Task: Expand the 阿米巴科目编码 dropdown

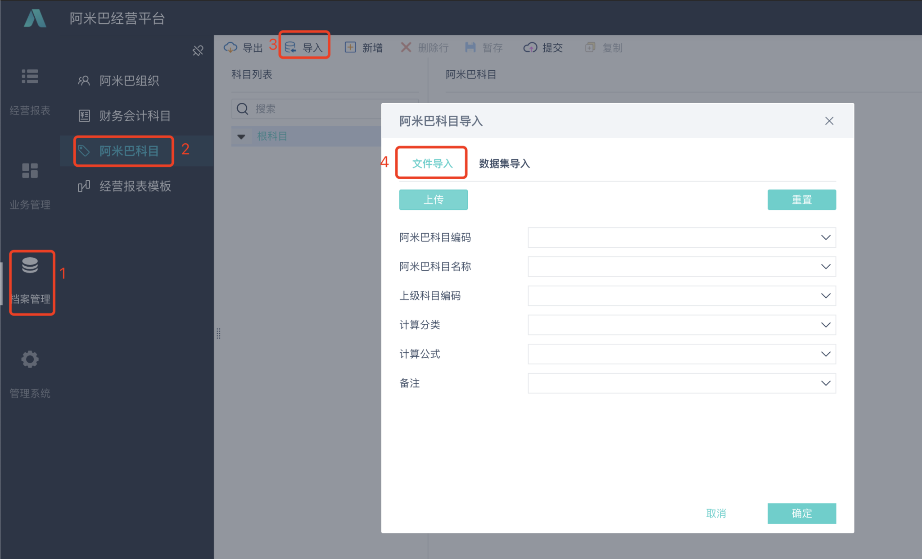Action: [825, 237]
